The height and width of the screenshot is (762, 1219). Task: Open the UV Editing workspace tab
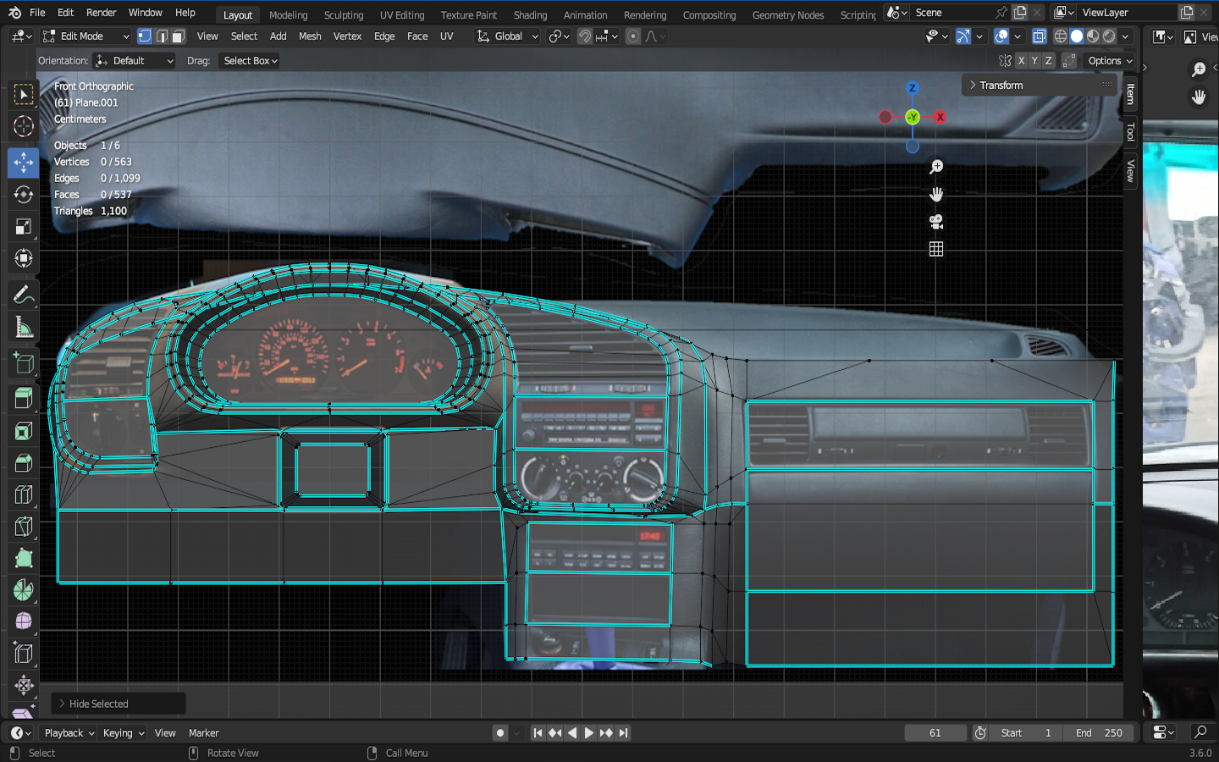[401, 15]
